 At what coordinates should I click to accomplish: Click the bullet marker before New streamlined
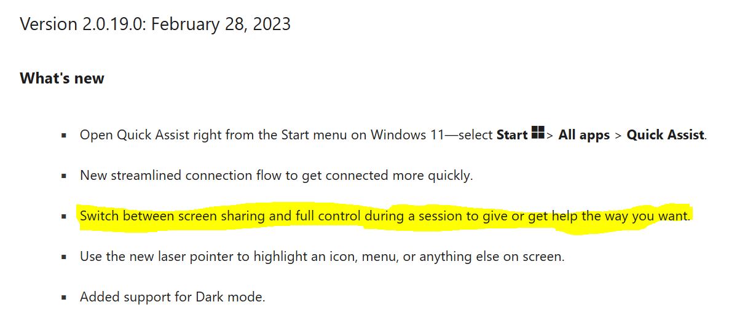[64, 176]
